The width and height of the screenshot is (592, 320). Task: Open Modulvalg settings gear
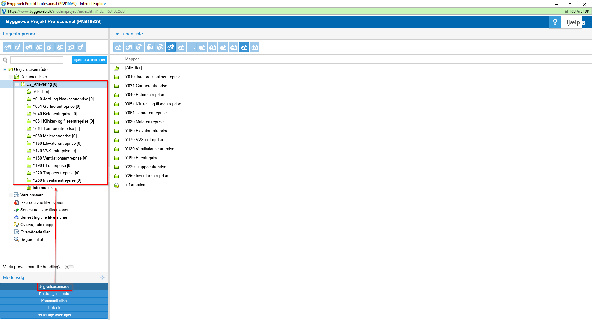point(102,277)
